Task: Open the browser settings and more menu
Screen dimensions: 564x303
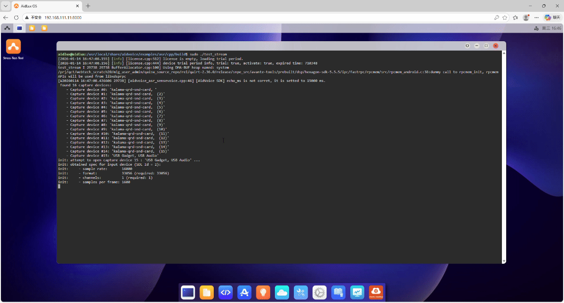Action: [x=536, y=17]
